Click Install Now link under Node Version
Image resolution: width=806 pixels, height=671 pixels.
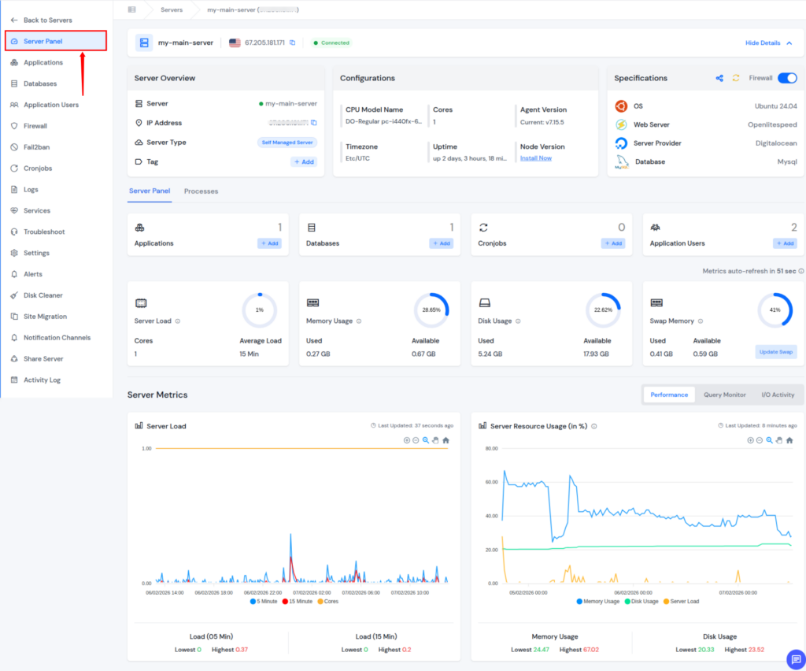[535, 158]
